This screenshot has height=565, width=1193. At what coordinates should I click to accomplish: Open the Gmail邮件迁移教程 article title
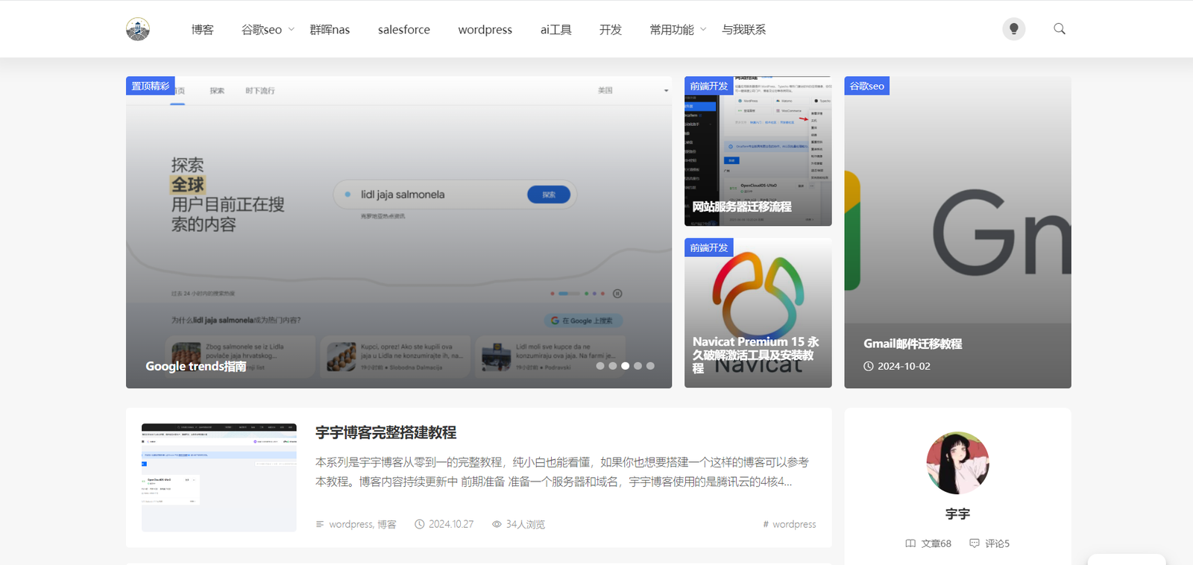click(913, 344)
